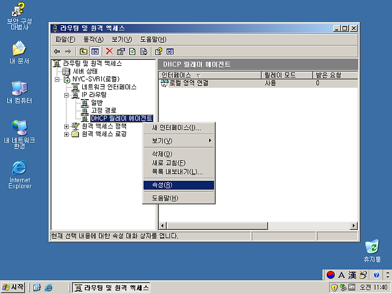Open 휴지통 recycle bin icon
Viewport: 392px width, 294px height.
click(372, 251)
